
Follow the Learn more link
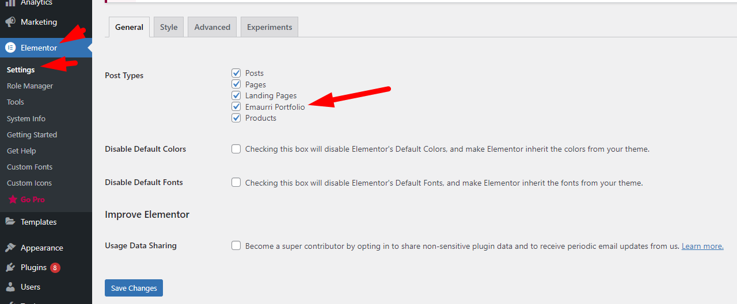pos(702,246)
